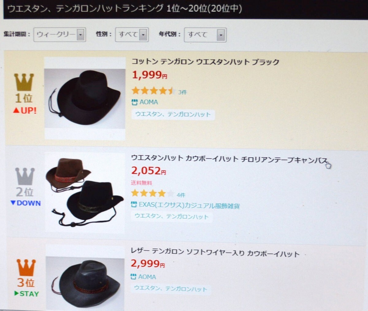Open the ウィークリー period dropdown
This screenshot has height=311, width=368.
coord(59,35)
